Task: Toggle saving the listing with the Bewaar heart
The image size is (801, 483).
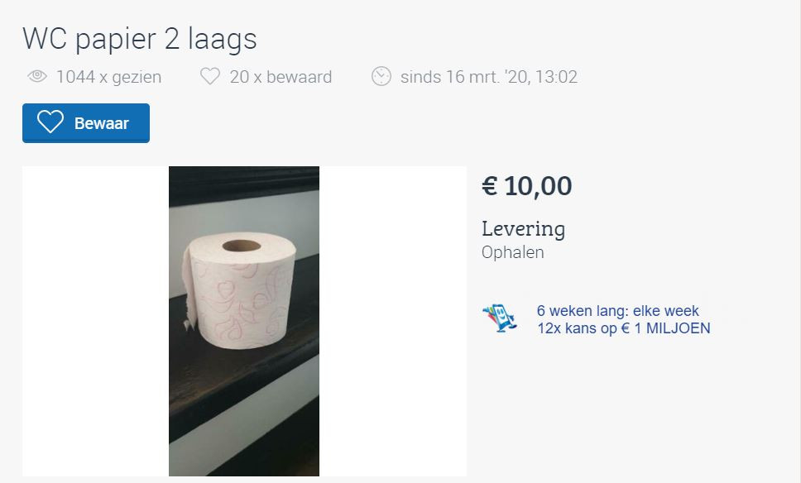Action: [x=50, y=122]
